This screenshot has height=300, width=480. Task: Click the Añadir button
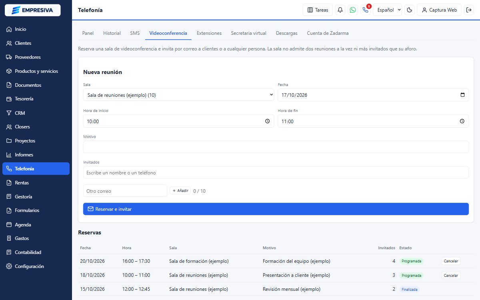coord(180,191)
